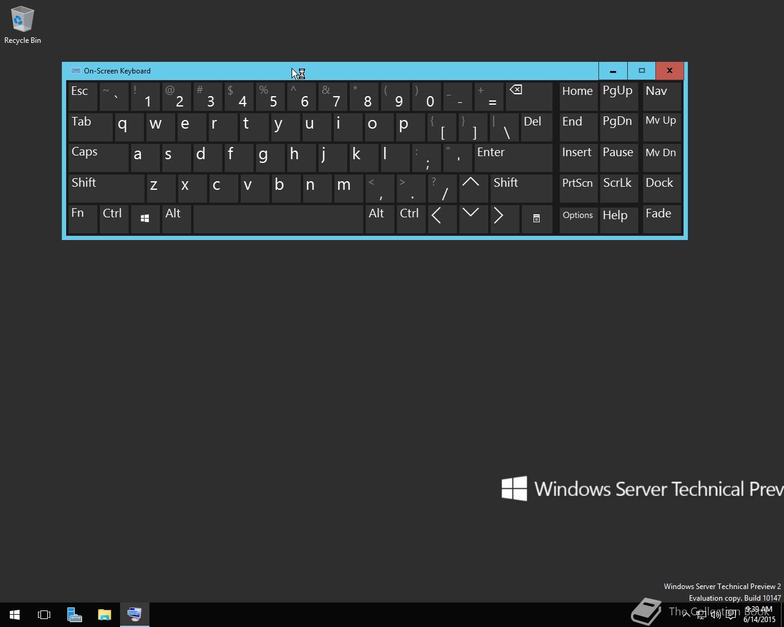784x627 pixels.
Task: Click the Help key
Action: click(x=619, y=219)
